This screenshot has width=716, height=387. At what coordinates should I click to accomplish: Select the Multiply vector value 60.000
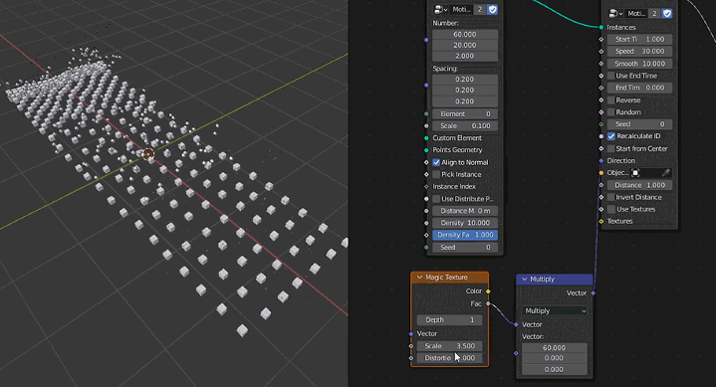point(555,347)
